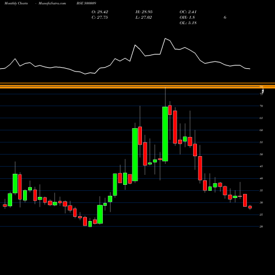Viewport: 275px width, 275px height.
Task: Click the last red candle on the chart
Action: (250, 207)
